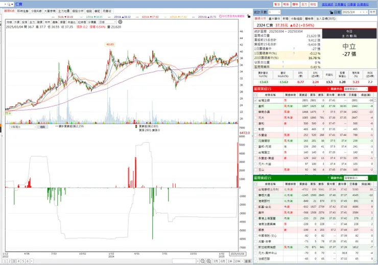
Task: Toggle the lock icon beside 日期
Action: [331, 12]
